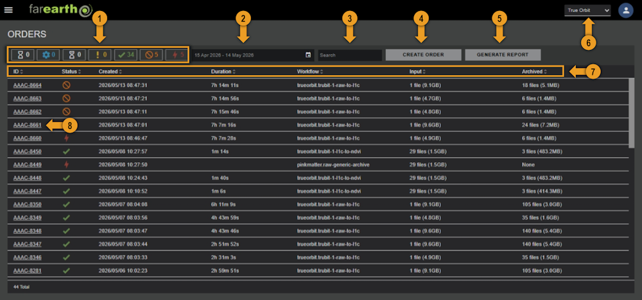This screenshot has height=300, width=642.
Task: Click success checkmark icon of AAAC-8347
Action: (x=66, y=244)
